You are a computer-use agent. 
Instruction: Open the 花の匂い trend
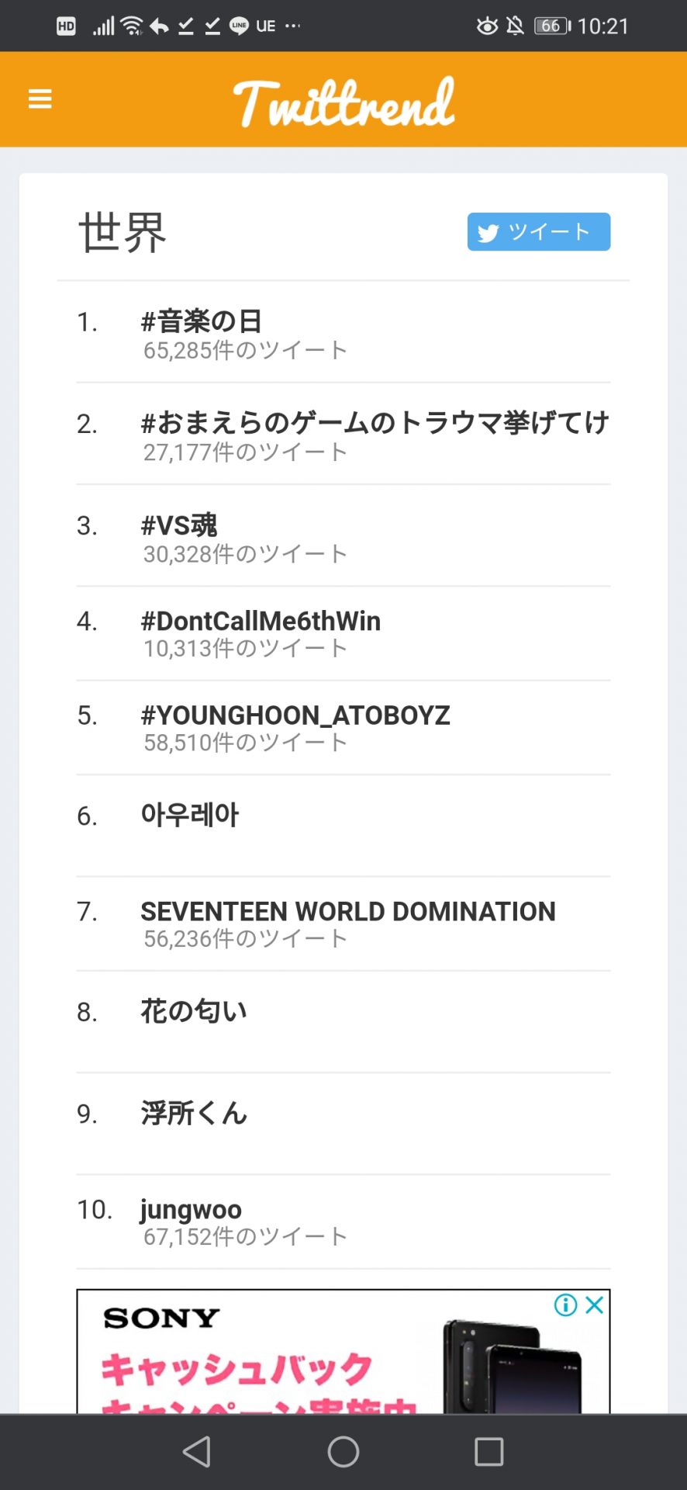click(194, 1011)
